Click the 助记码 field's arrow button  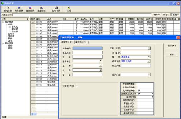pos(149,48)
